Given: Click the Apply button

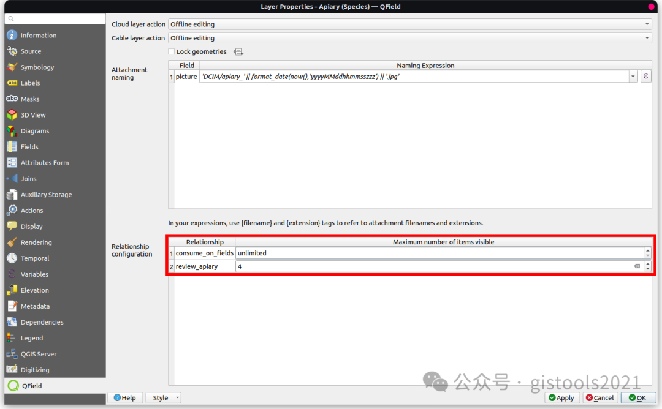Looking at the screenshot, I should (561, 397).
